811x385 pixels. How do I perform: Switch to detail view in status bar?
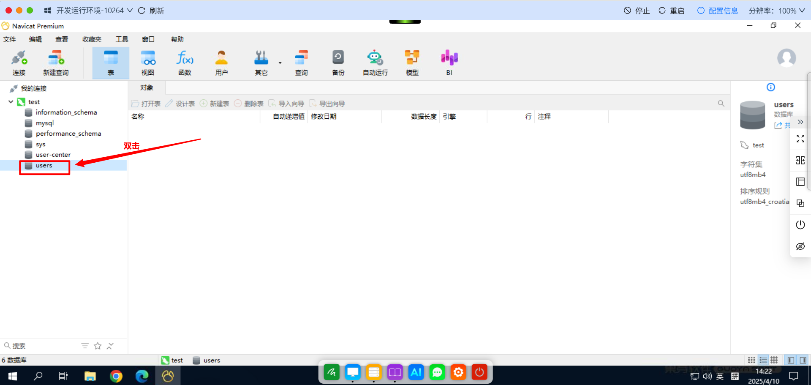(763, 360)
